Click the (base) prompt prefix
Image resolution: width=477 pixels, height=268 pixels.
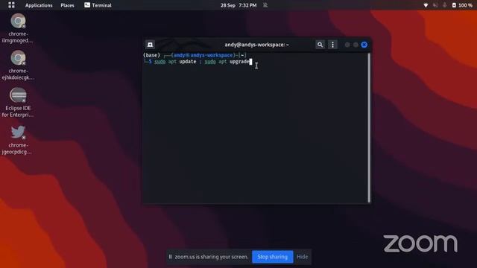pos(151,55)
